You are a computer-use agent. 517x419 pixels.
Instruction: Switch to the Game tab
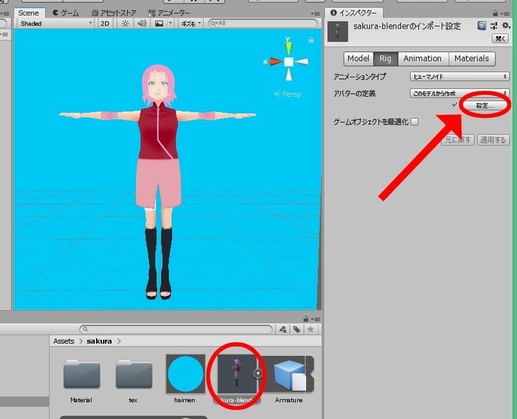point(66,13)
